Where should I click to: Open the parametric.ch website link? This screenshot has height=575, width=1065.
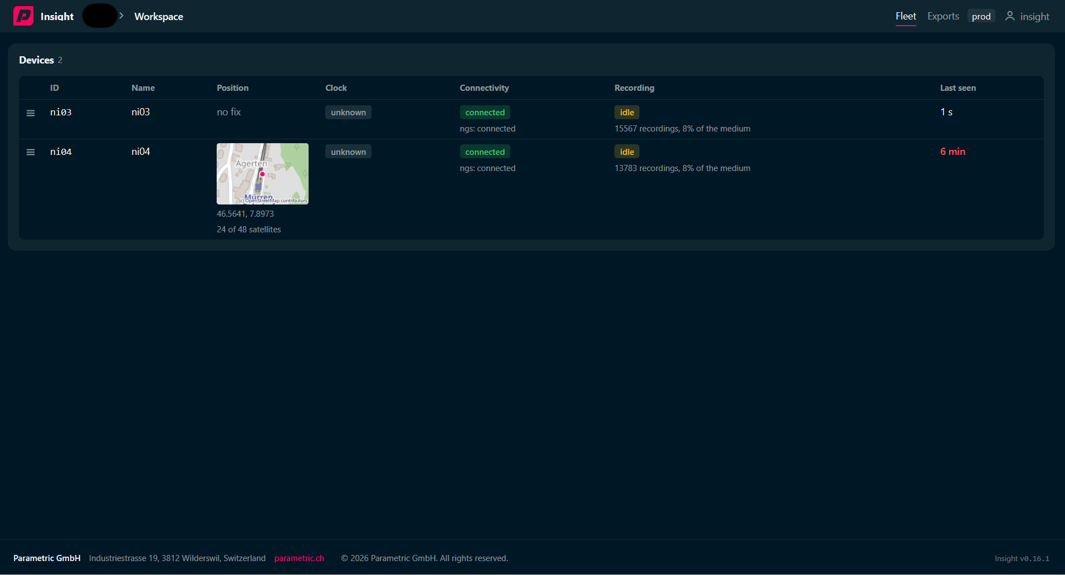pyautogui.click(x=299, y=558)
